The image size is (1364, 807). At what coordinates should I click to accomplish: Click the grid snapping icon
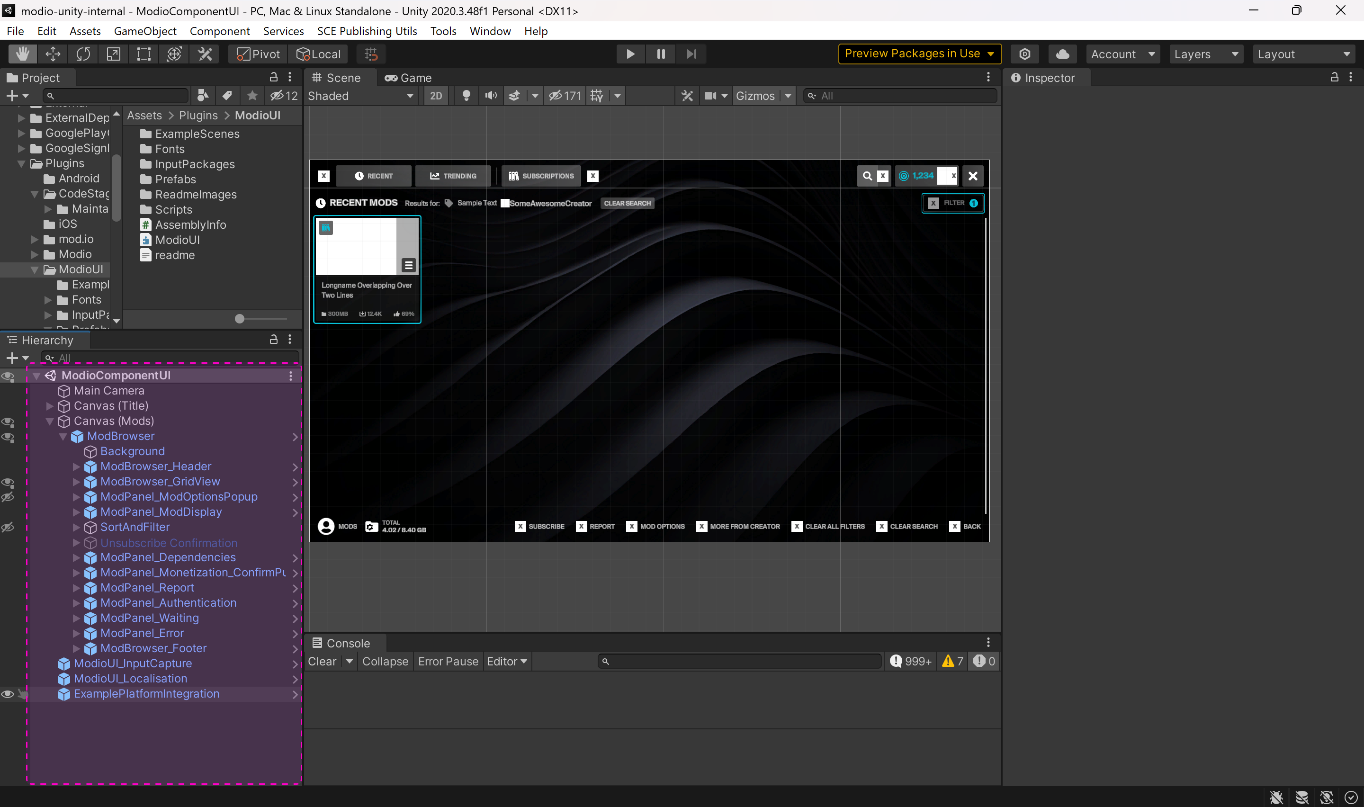371,54
